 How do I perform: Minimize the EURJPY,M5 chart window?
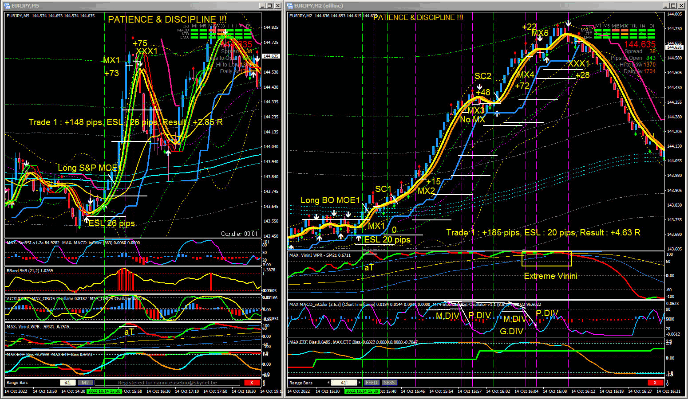(263, 6)
